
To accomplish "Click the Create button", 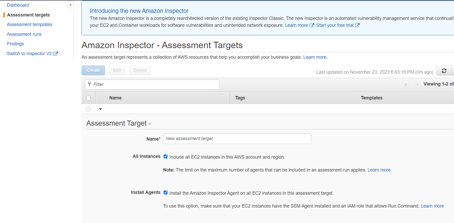I will coord(93,70).
